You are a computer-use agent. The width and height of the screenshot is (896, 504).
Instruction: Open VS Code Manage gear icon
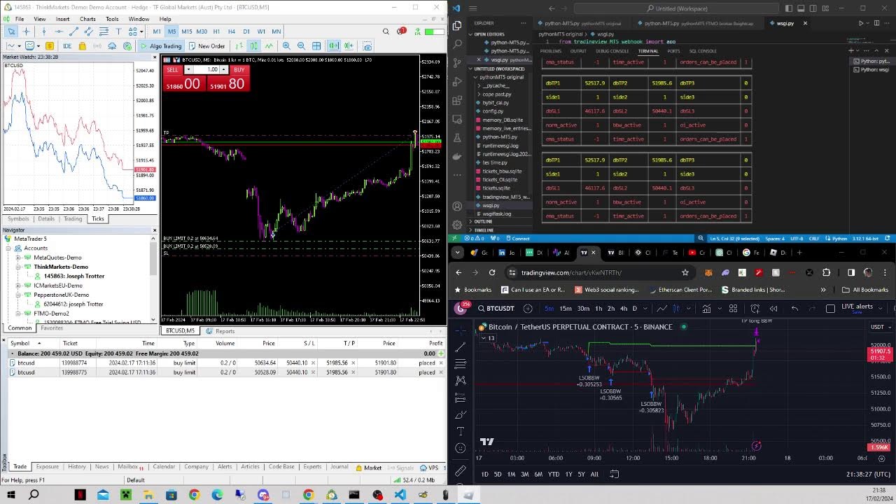click(457, 225)
